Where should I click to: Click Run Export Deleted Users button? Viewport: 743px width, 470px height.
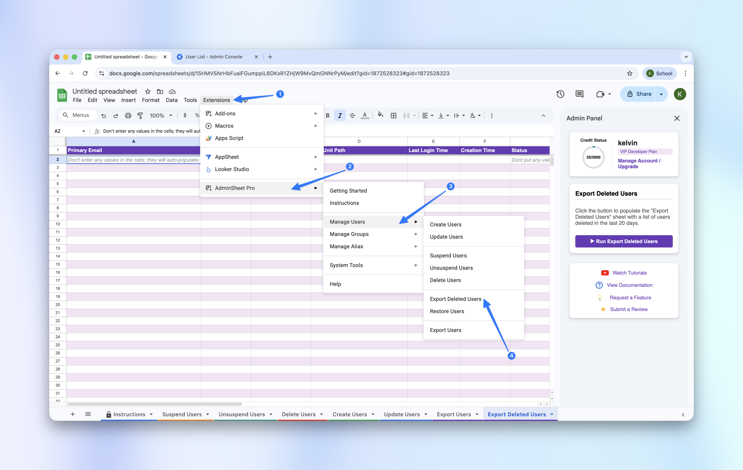624,241
